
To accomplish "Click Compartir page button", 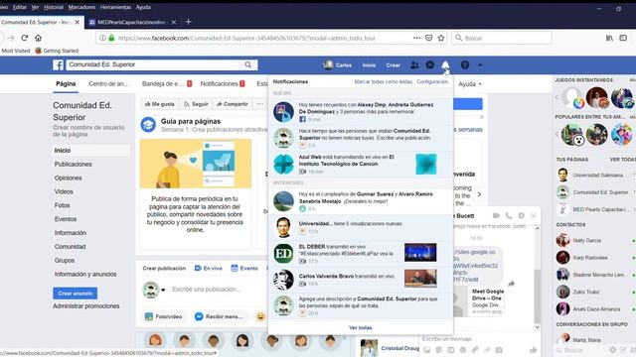I will (x=232, y=104).
